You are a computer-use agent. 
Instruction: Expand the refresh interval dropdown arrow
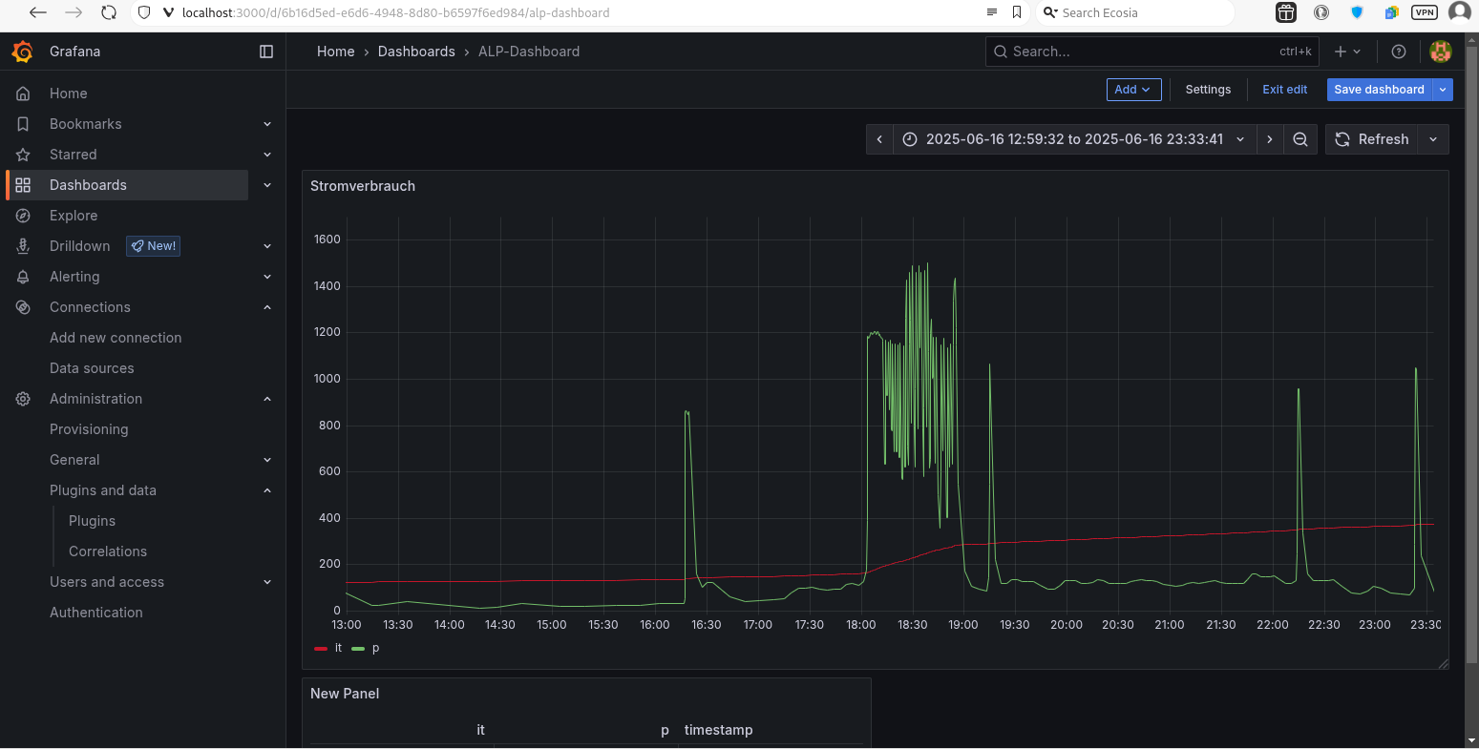[x=1433, y=139]
